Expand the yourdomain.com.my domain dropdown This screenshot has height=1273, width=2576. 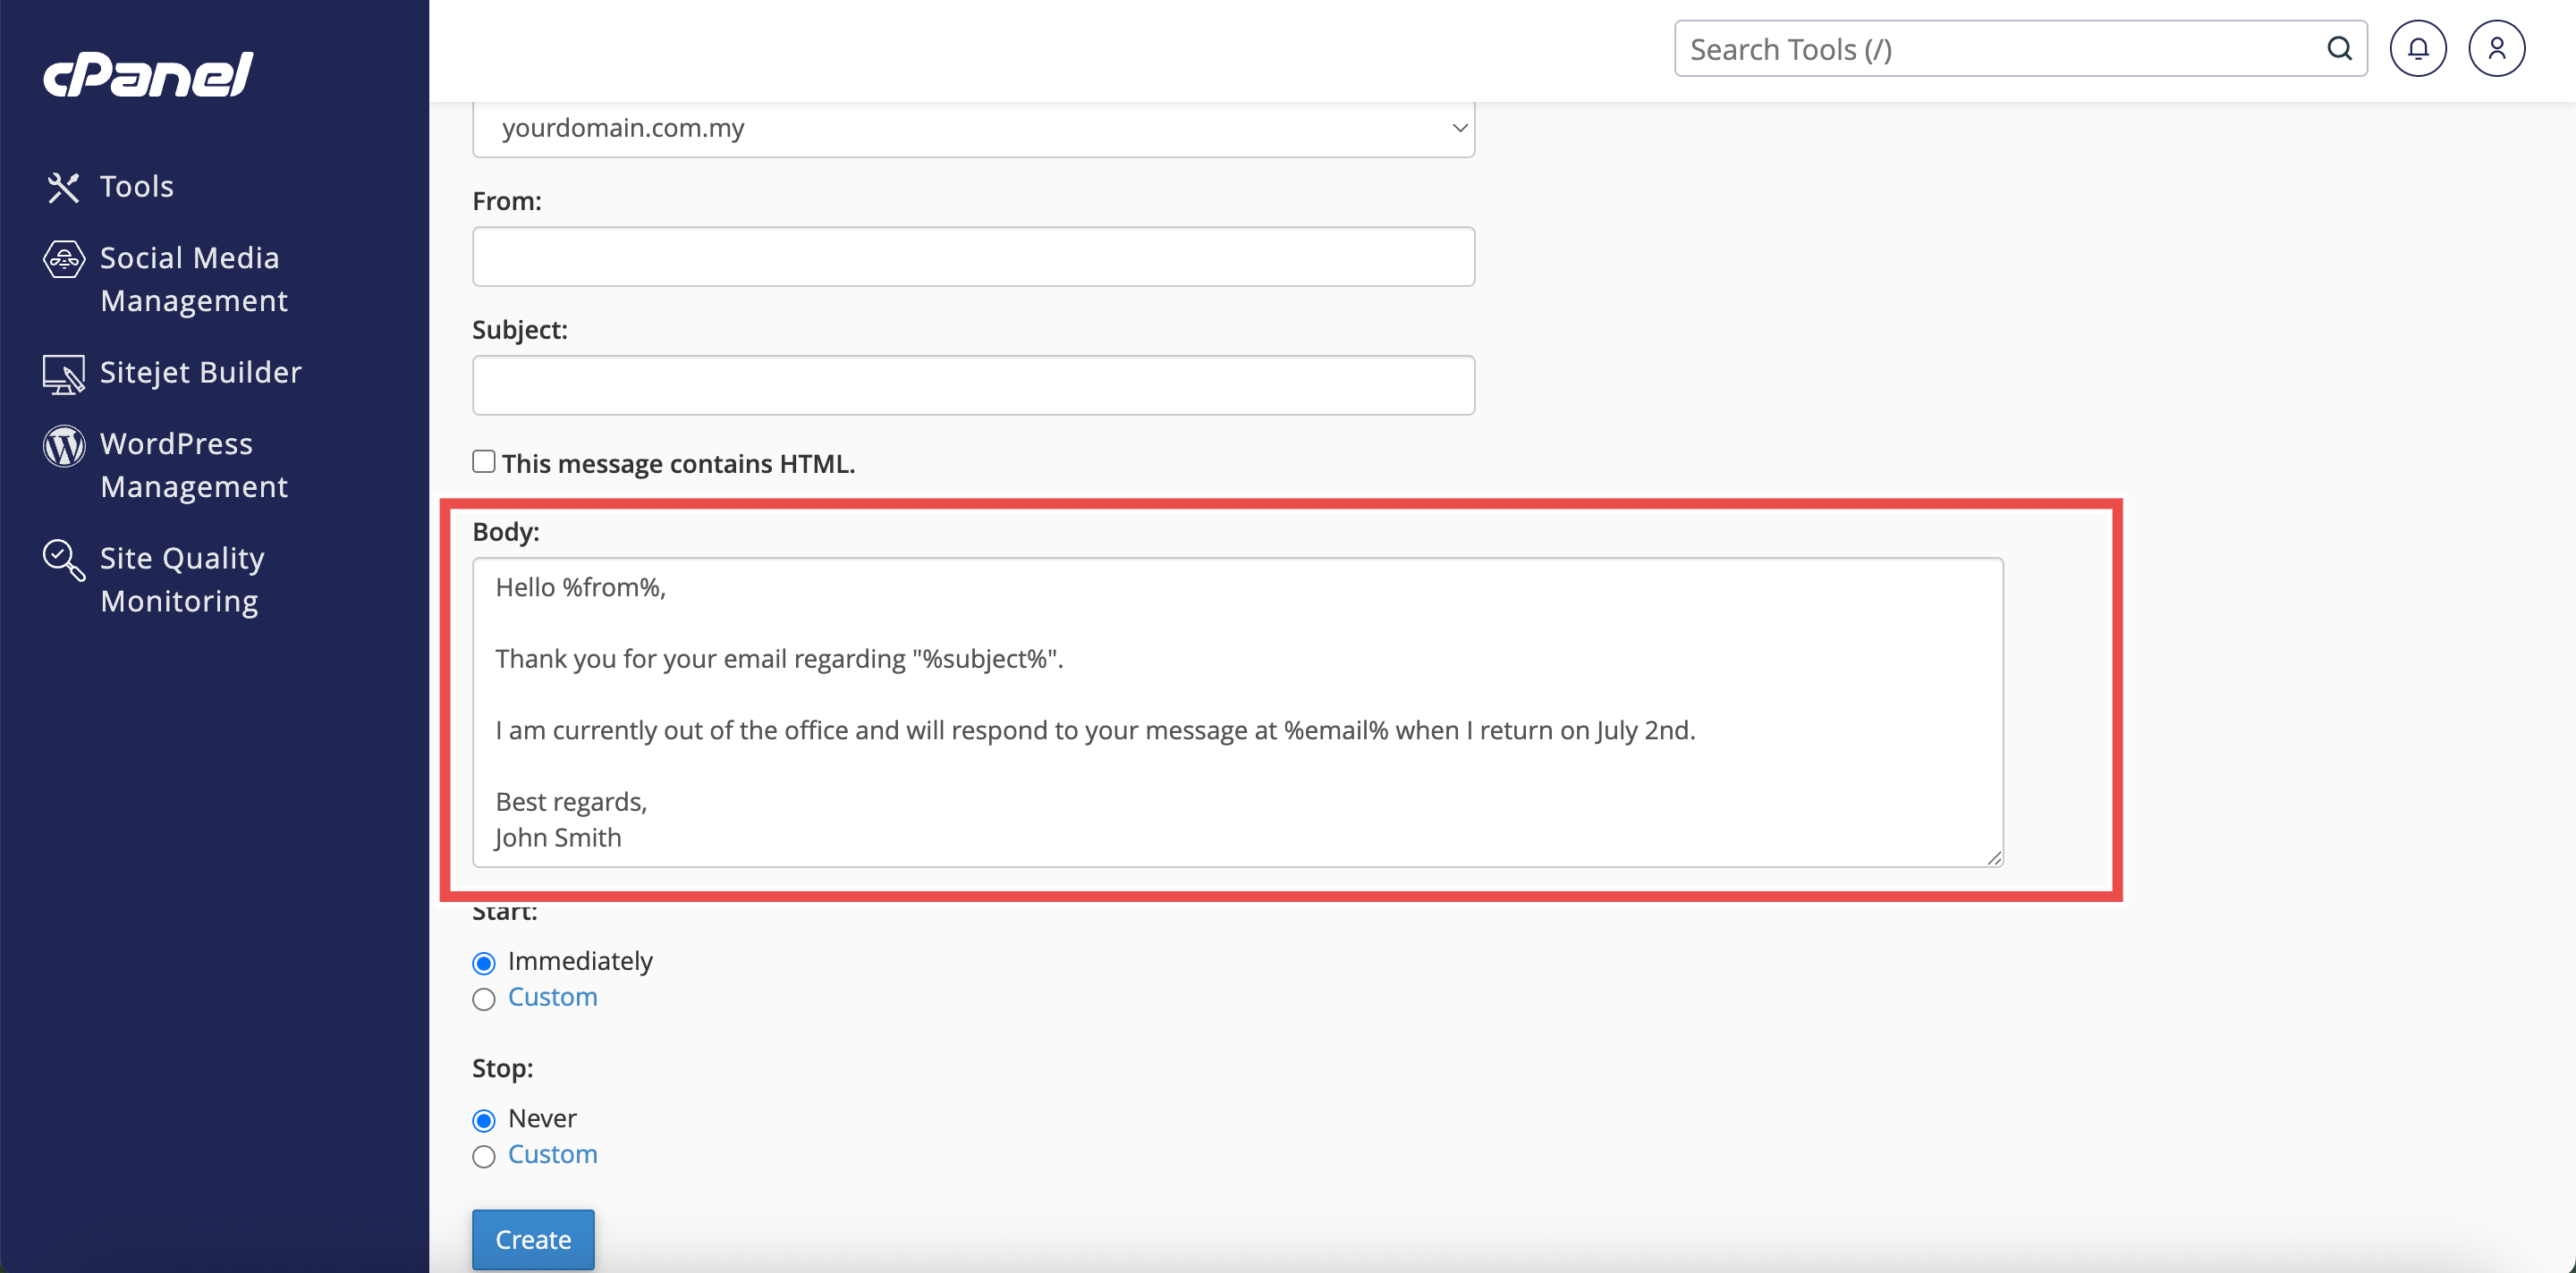pos(972,128)
